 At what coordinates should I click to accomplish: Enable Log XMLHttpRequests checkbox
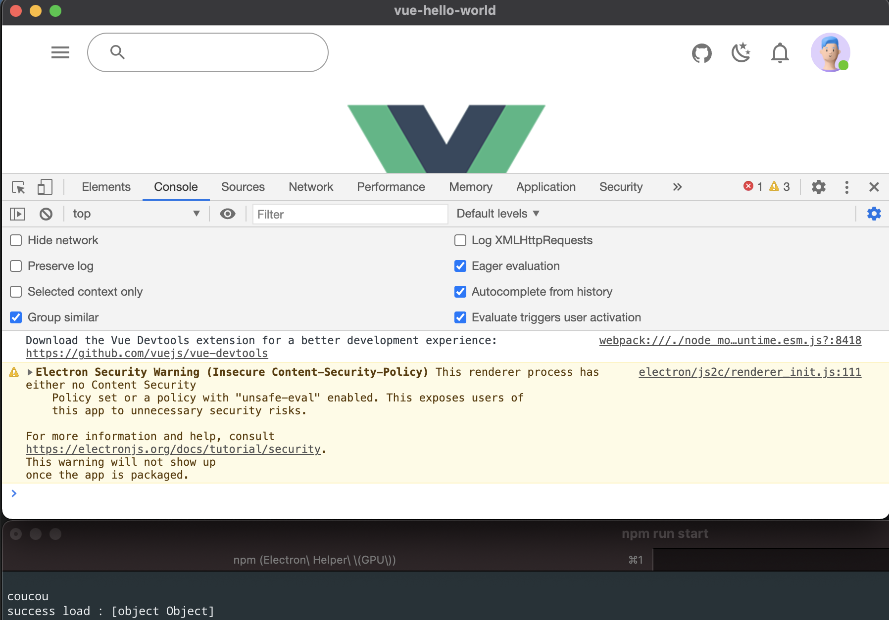coord(460,240)
